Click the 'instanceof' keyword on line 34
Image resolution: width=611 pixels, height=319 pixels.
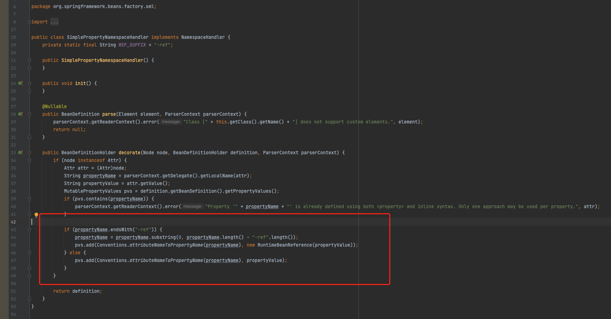click(91, 160)
